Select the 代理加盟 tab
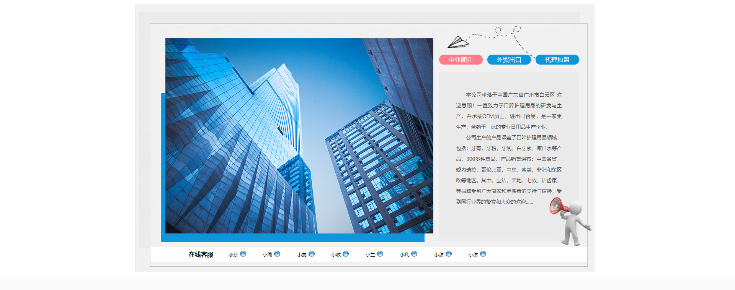 coord(557,60)
